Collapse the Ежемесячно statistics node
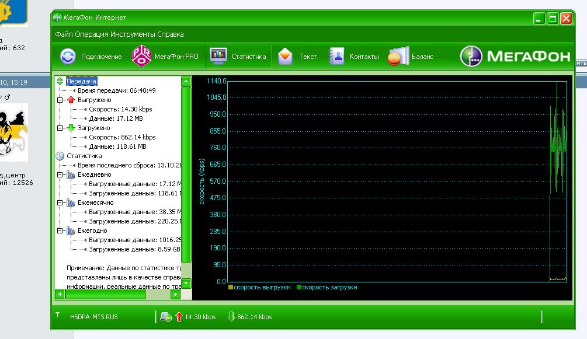The height and width of the screenshot is (339, 587). pyautogui.click(x=60, y=202)
